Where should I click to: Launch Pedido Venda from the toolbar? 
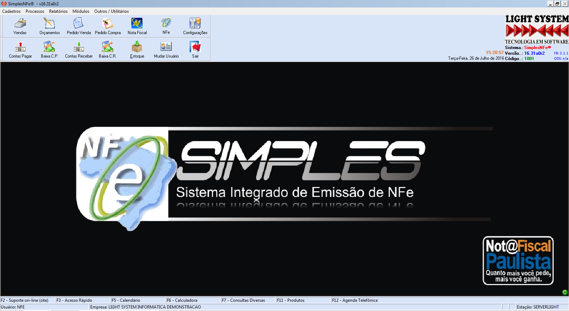click(79, 23)
